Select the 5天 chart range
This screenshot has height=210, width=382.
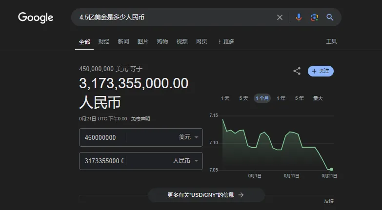243,98
